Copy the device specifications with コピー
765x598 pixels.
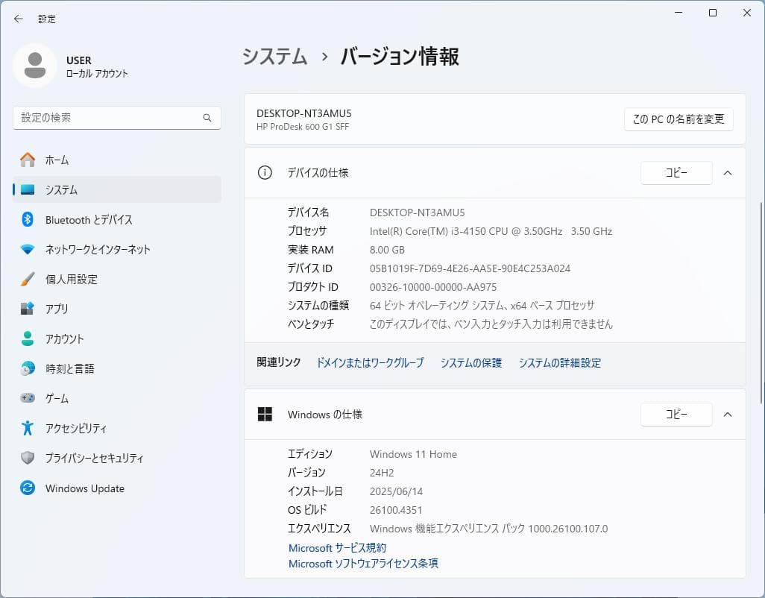(676, 172)
